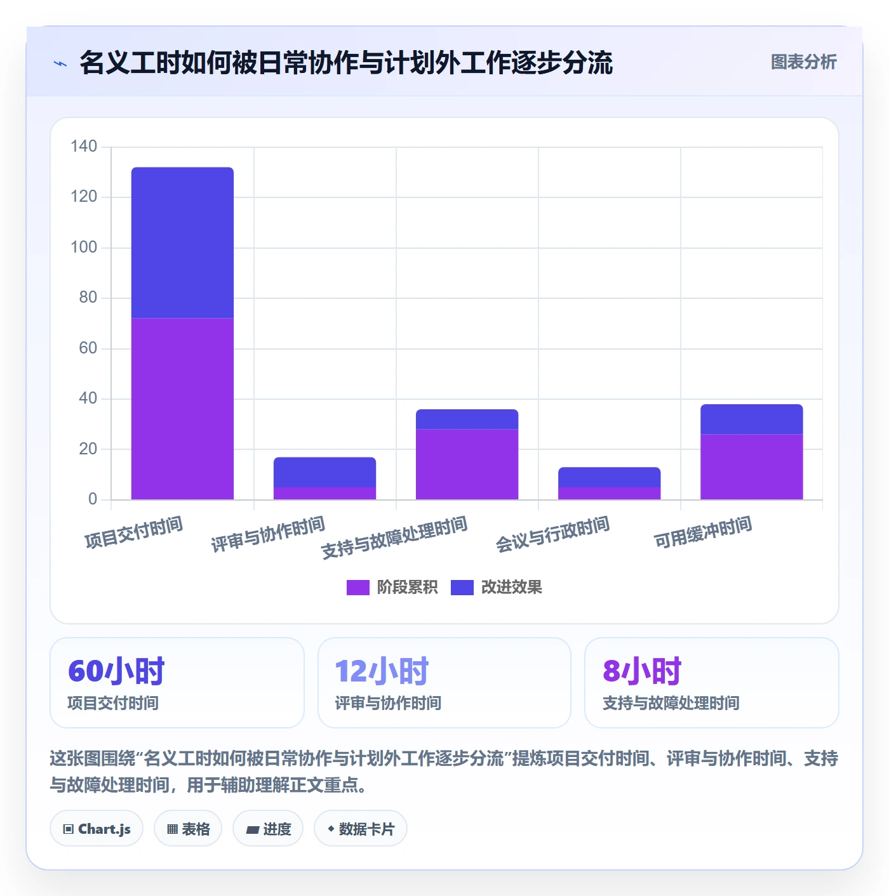Click the blue 改进效果 segment of 支持与故障处理时间 bar
This screenshot has width=889, height=896.
(x=467, y=419)
